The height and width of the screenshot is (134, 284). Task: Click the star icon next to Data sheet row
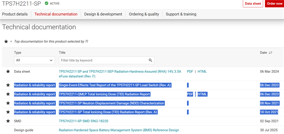coord(8,72)
